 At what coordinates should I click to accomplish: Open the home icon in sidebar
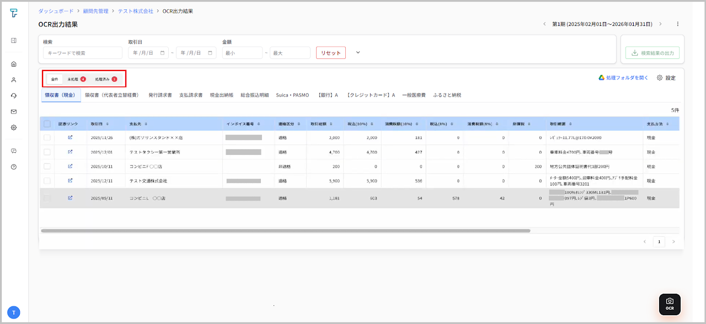[14, 64]
